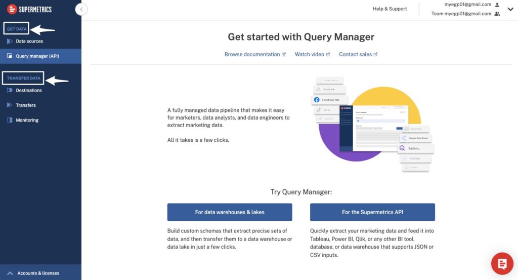Click the Query Manager illustration image

pyautogui.click(x=373, y=124)
